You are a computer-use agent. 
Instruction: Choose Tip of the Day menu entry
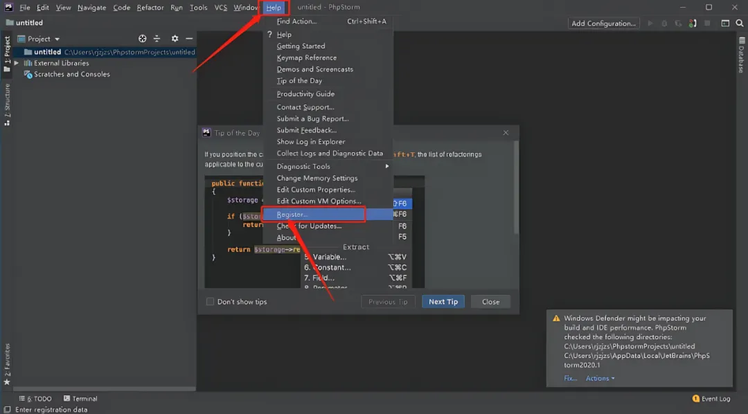click(328, 80)
